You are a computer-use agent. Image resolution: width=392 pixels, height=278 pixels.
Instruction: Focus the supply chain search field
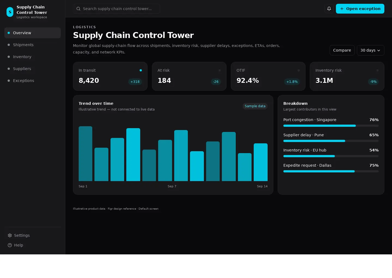[x=117, y=9]
